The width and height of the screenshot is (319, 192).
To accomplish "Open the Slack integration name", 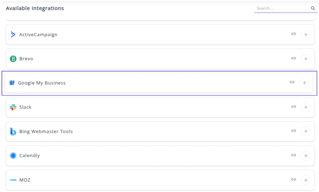I will point(25,107).
